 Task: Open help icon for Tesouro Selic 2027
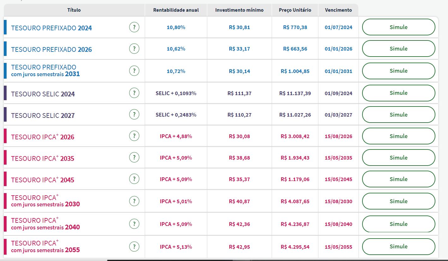point(134,114)
